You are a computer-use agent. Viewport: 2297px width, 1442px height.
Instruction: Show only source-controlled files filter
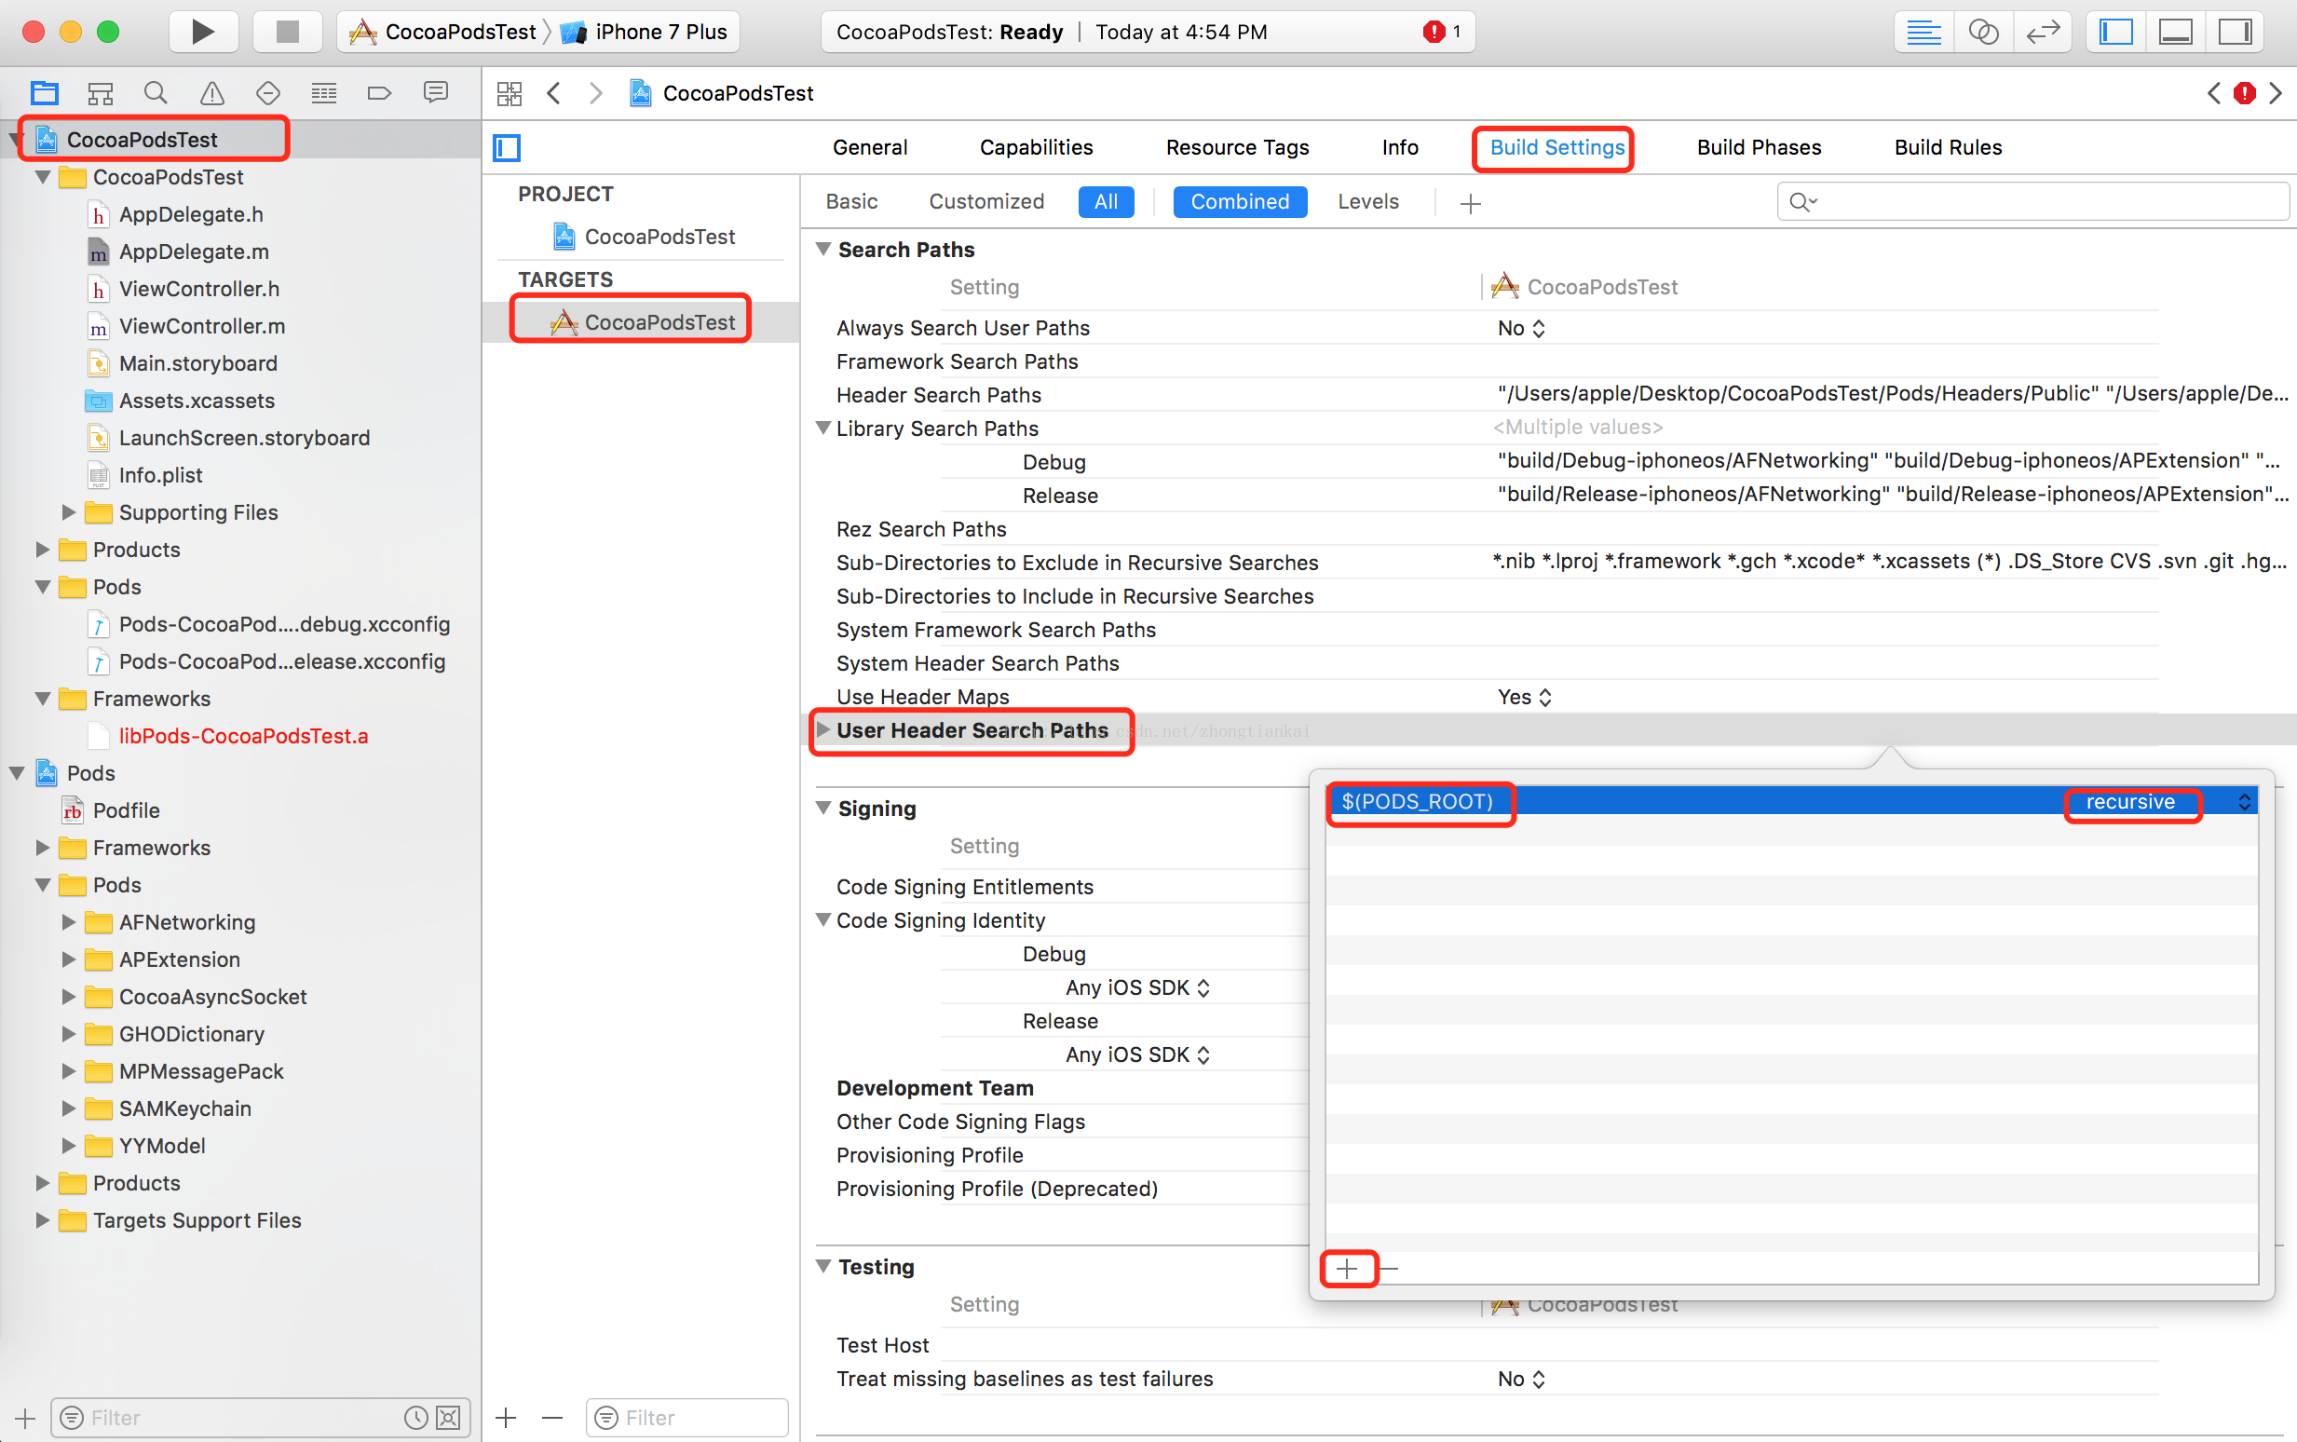click(448, 1417)
